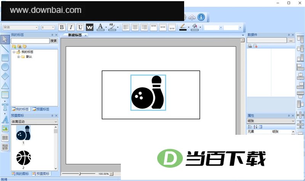
Task: Click the fill bucket color icon
Action: pyautogui.click(x=195, y=27)
